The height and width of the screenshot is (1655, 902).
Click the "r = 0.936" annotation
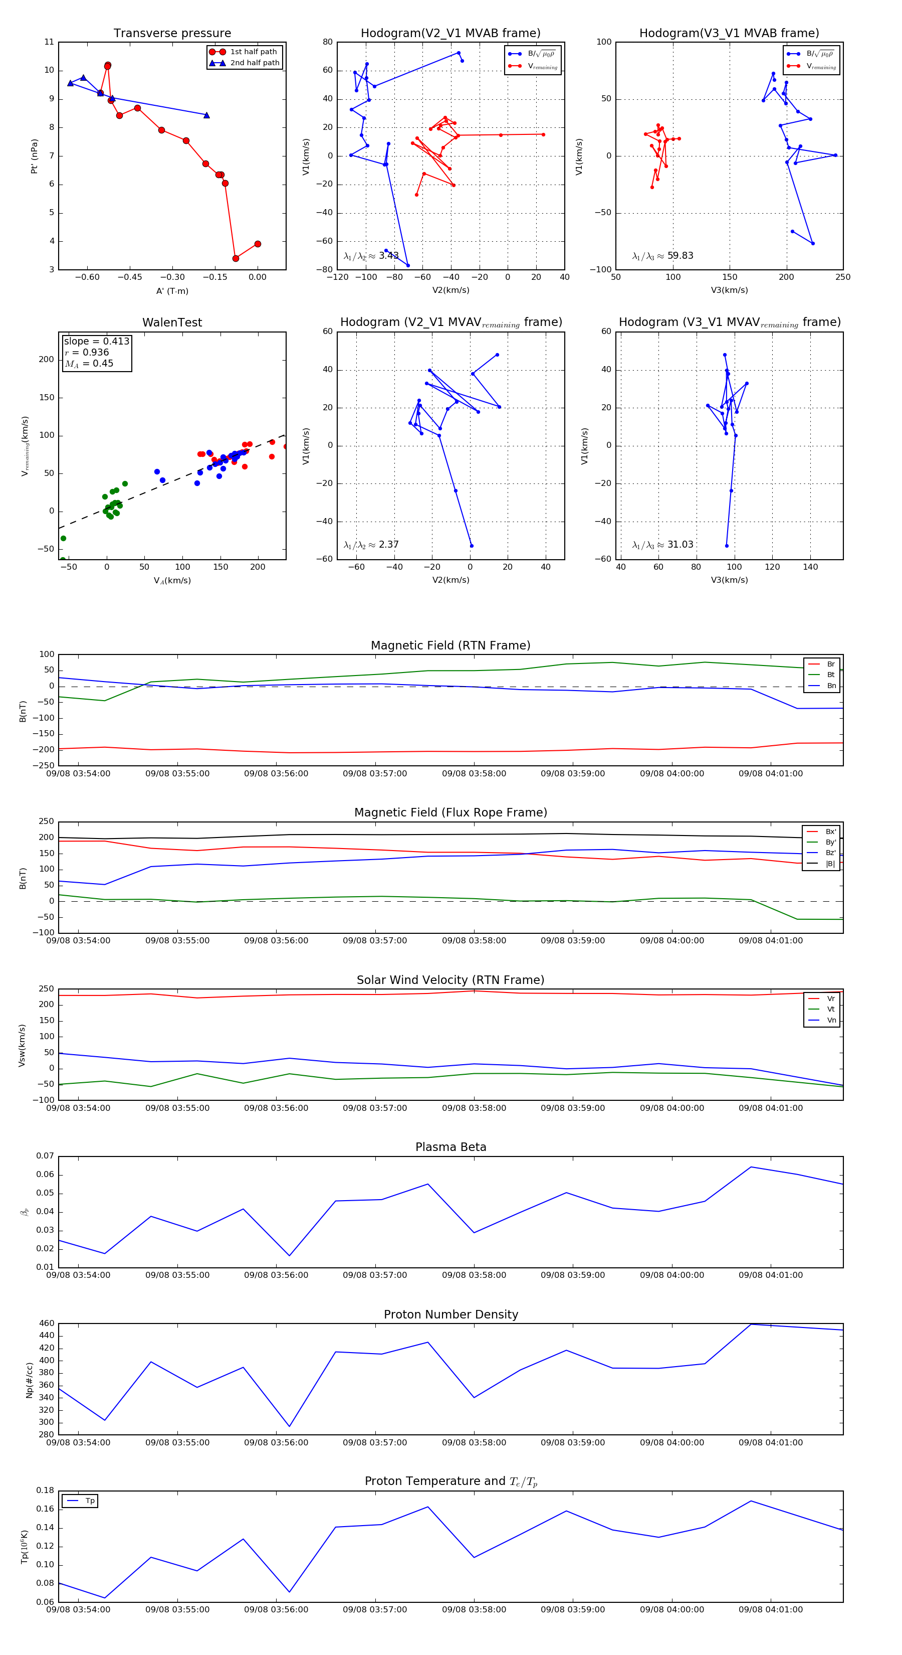(87, 352)
